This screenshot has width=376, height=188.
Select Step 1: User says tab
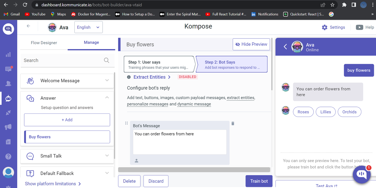(x=159, y=64)
